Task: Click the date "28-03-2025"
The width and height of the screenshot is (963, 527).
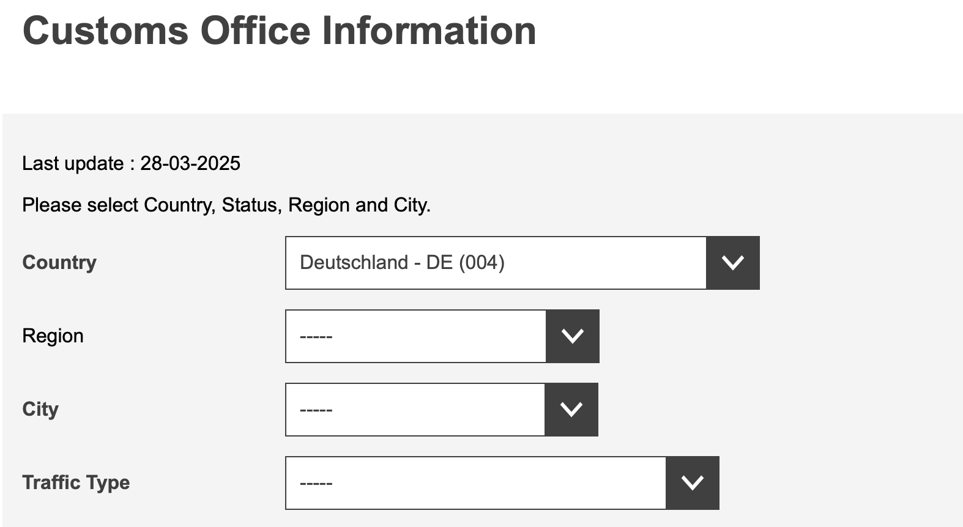Action: point(190,163)
